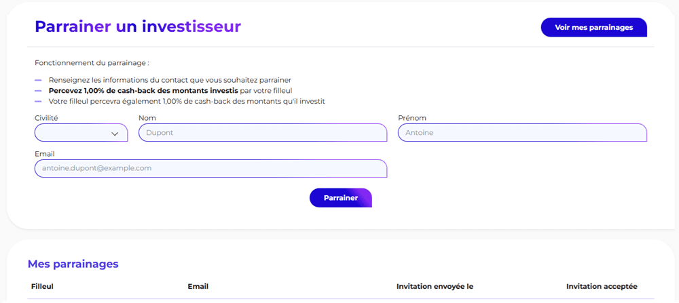Click the Prénom field showing Antoine
Screen dimensions: 679x303
click(521, 133)
